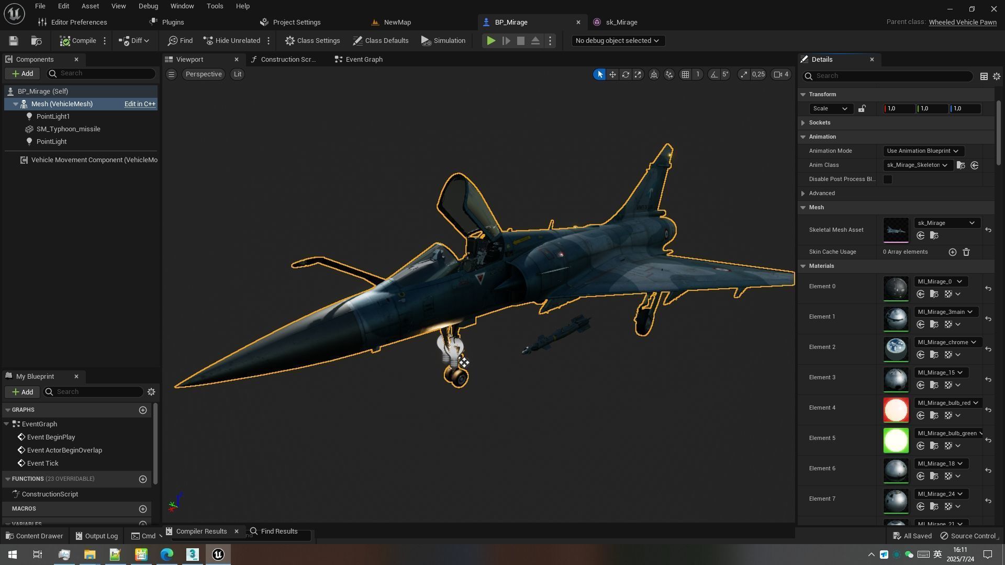Collapse the Materials section
The image size is (1005, 565).
pos(803,266)
